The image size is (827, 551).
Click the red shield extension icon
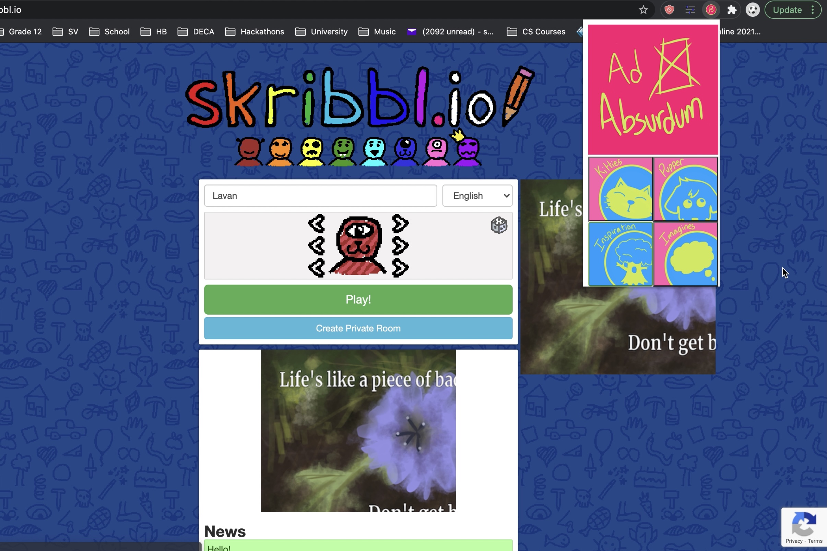coord(669,10)
